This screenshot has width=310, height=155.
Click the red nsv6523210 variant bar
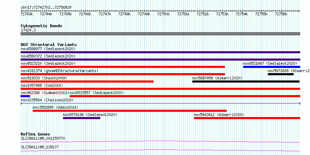pos(123,67)
